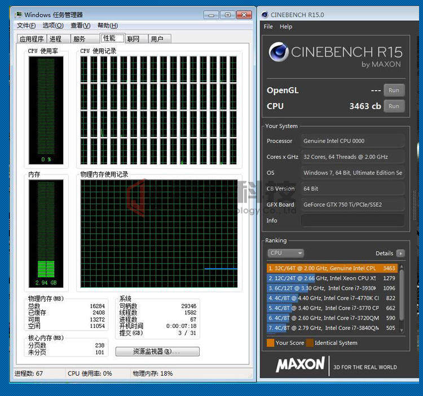Click the Ranking scrollbar up arrow
Image resolution: width=423 pixels, height=396 pixels.
pyautogui.click(x=402, y=266)
